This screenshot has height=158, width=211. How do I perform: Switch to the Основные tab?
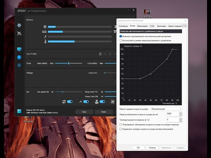(x=123, y=26)
